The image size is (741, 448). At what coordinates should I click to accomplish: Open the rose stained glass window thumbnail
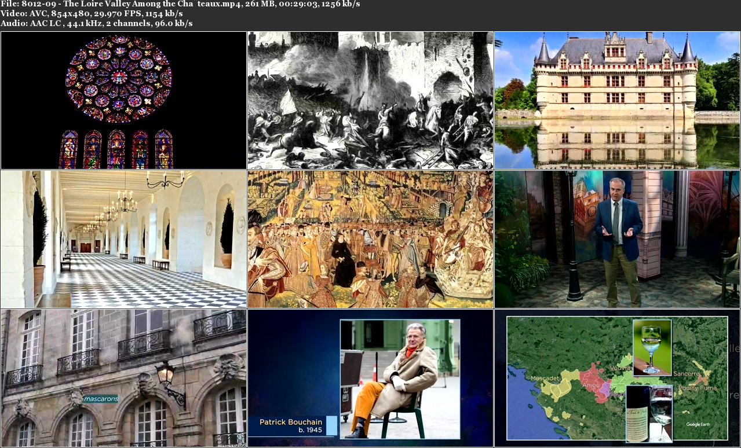[123, 100]
